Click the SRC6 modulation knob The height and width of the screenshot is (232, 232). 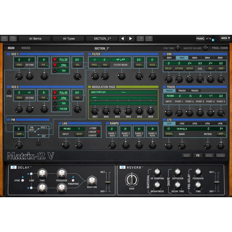tap(150, 111)
